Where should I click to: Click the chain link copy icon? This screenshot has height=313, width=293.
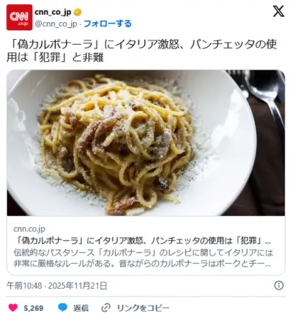[x=106, y=308]
